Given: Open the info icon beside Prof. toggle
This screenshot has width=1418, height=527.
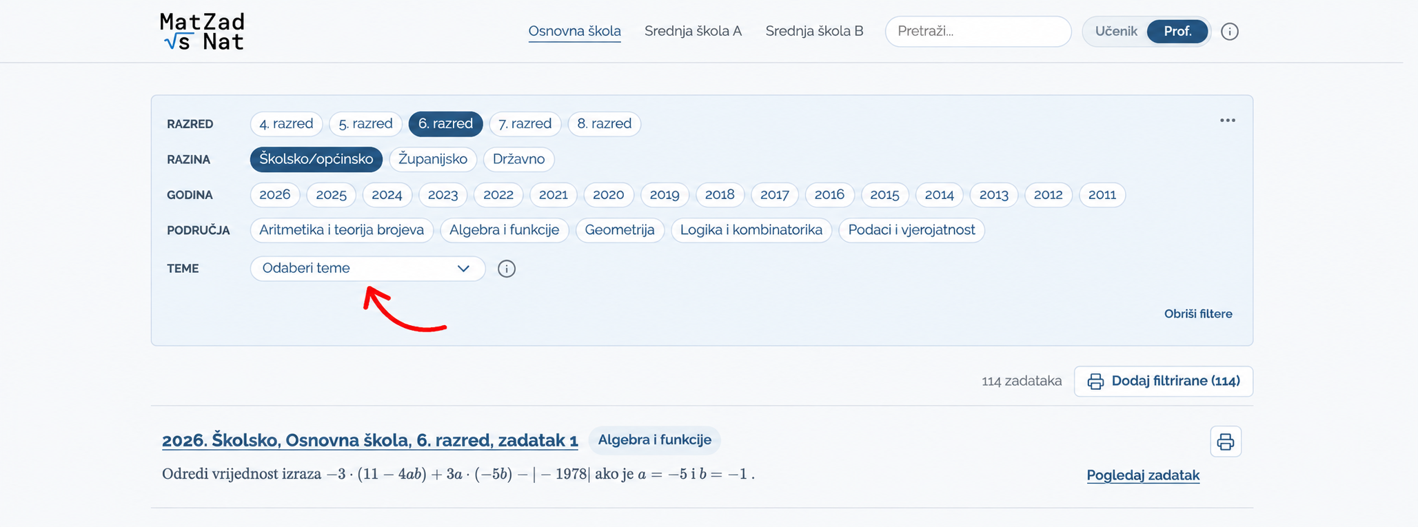Looking at the screenshot, I should (x=1229, y=32).
